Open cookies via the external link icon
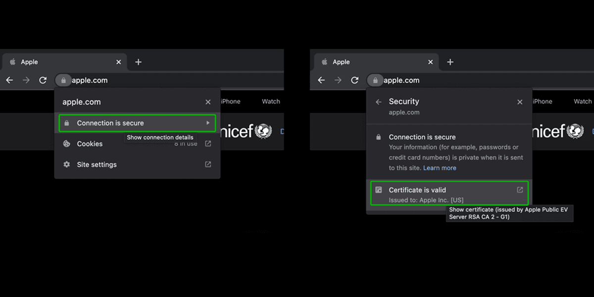594x297 pixels. [x=208, y=144]
